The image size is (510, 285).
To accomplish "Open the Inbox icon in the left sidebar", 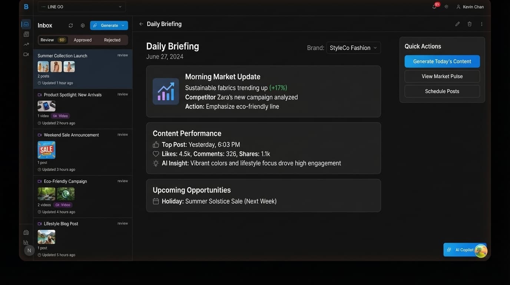I will [x=26, y=23].
